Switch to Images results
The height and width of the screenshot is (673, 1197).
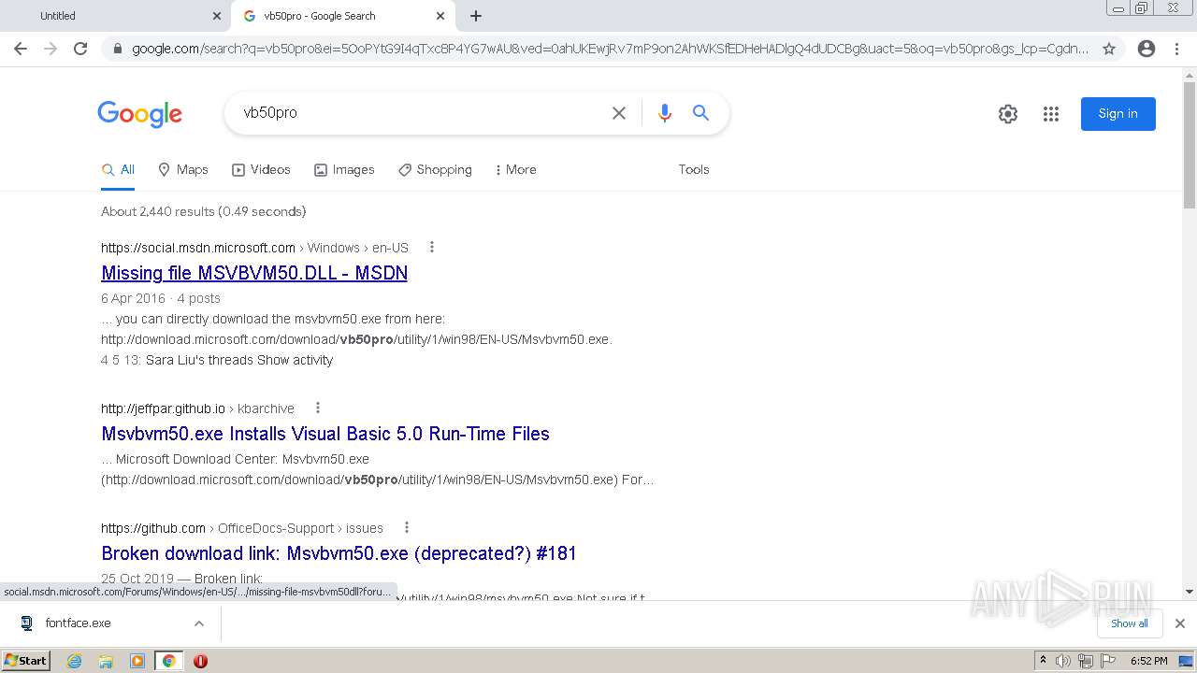344,169
